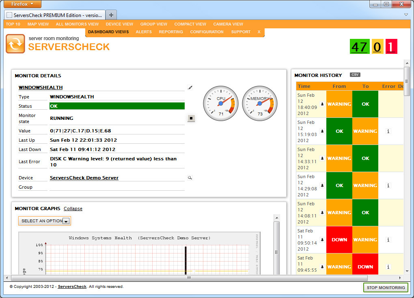Open error info for the 09:50:14 history row
The image size is (414, 298).
(x=388, y=240)
